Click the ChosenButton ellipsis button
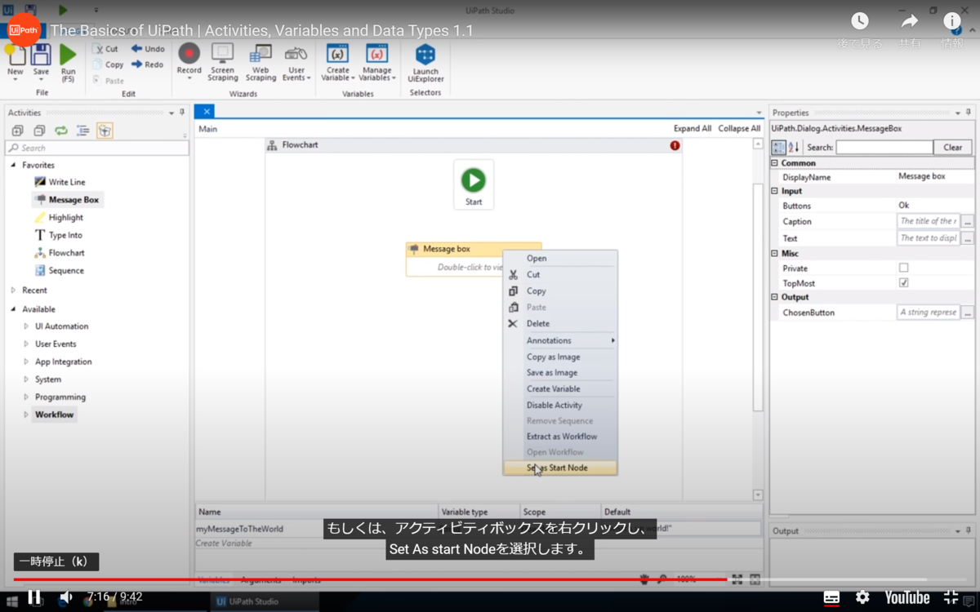The height and width of the screenshot is (612, 980). pyautogui.click(x=968, y=313)
